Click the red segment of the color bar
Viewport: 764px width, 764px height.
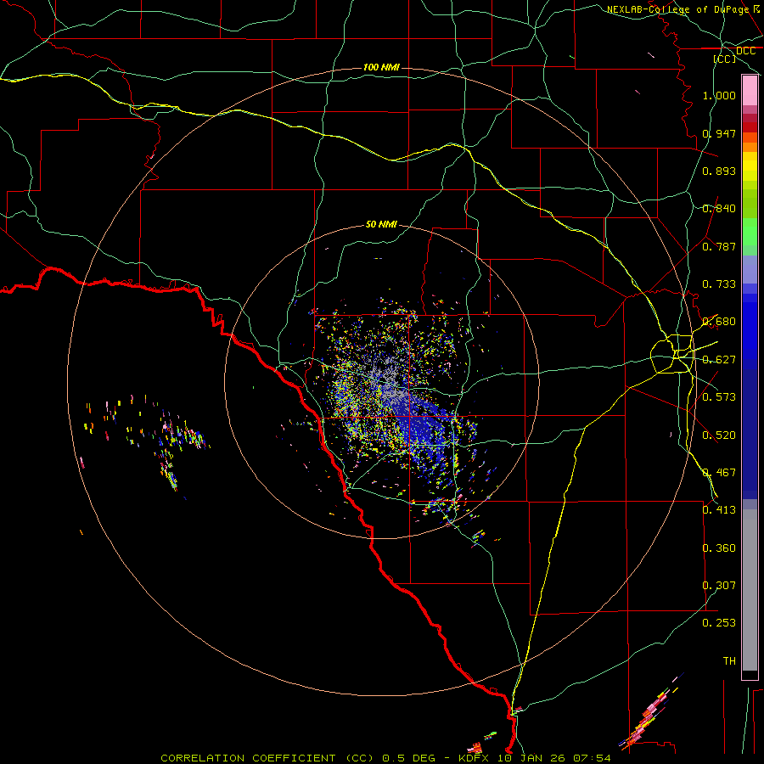[x=750, y=127]
